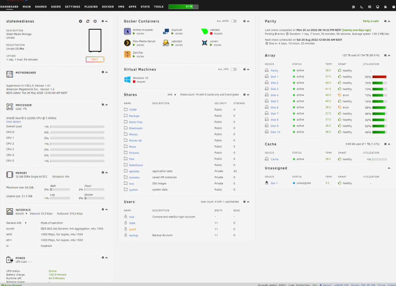The width and height of the screenshot is (396, 286).
Task: Open the TOOLS menu tab
Action: click(159, 7)
